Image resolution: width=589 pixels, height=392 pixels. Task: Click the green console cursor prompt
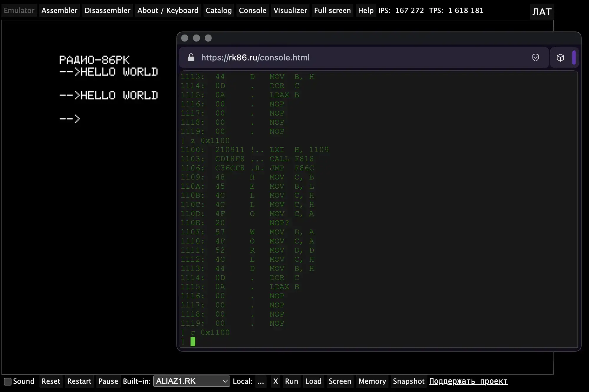tap(193, 342)
